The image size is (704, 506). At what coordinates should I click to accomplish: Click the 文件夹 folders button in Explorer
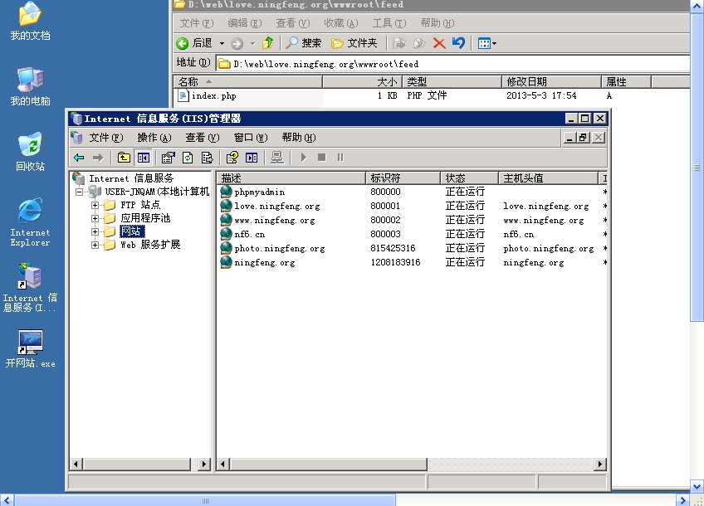(x=354, y=43)
